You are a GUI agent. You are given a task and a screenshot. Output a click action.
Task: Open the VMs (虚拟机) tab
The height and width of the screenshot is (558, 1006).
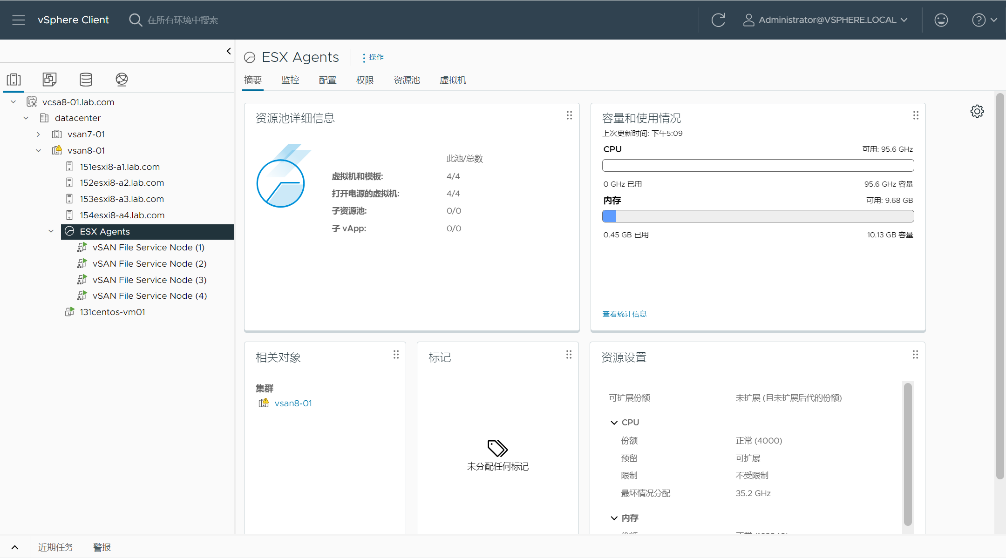(x=453, y=80)
